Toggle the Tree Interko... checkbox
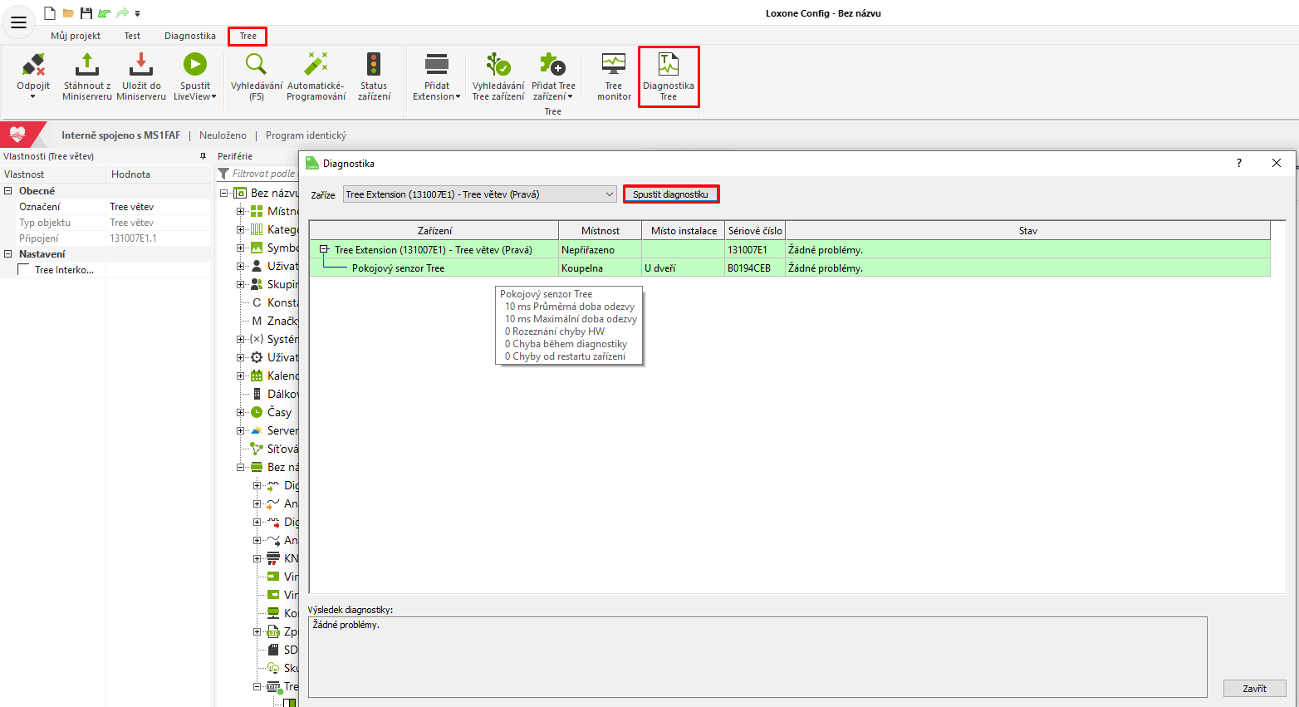Image resolution: width=1299 pixels, height=707 pixels. tap(24, 270)
